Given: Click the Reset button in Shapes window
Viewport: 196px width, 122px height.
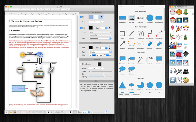Looking at the screenshot, I should (121, 95).
